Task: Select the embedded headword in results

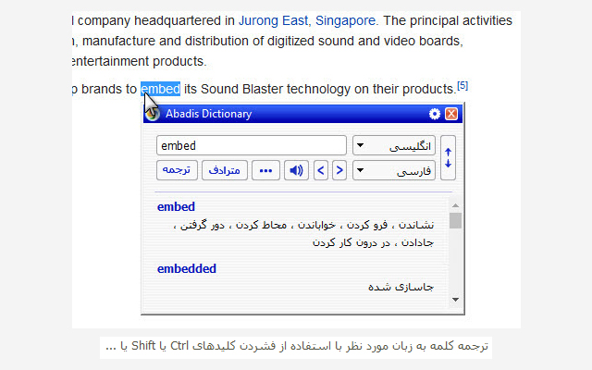Action: pyautogui.click(x=187, y=269)
